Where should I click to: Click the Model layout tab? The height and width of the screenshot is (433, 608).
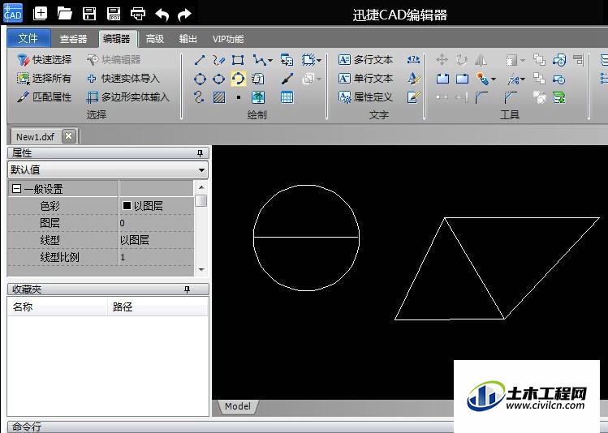[238, 406]
